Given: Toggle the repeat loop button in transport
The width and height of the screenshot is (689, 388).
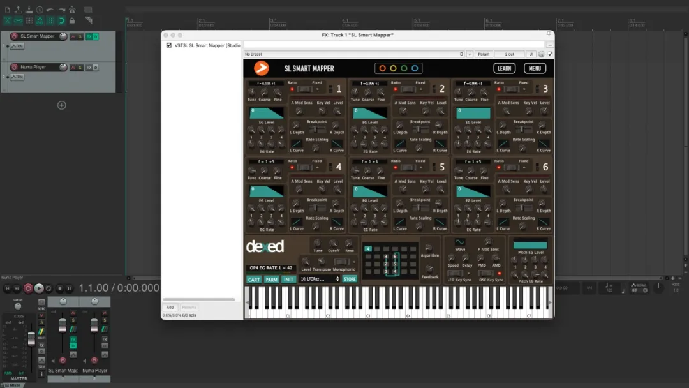Looking at the screenshot, I should point(49,288).
